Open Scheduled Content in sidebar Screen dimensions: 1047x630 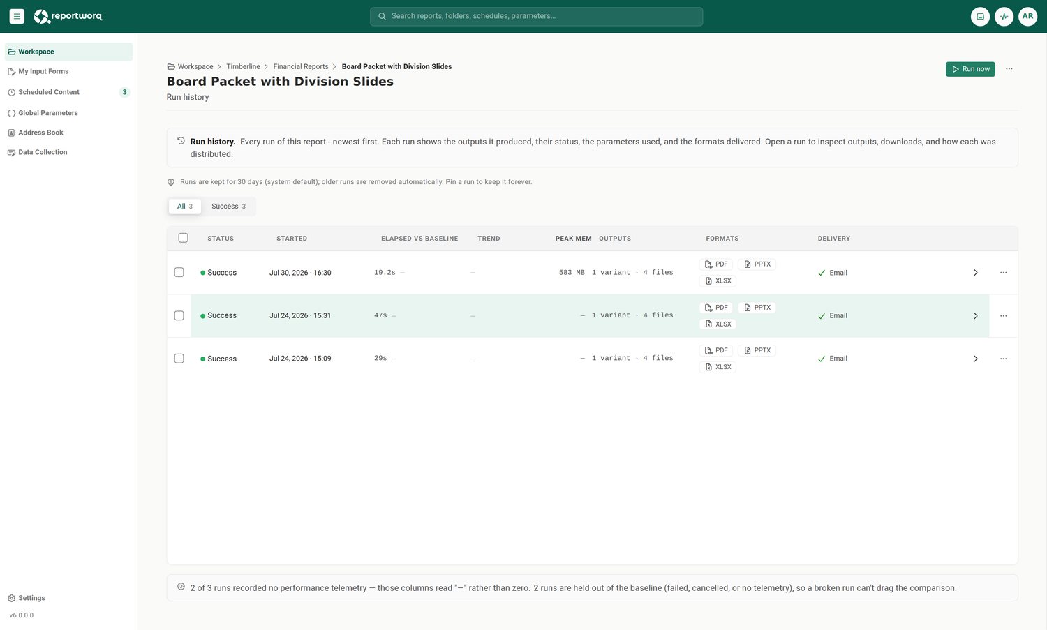pos(68,92)
